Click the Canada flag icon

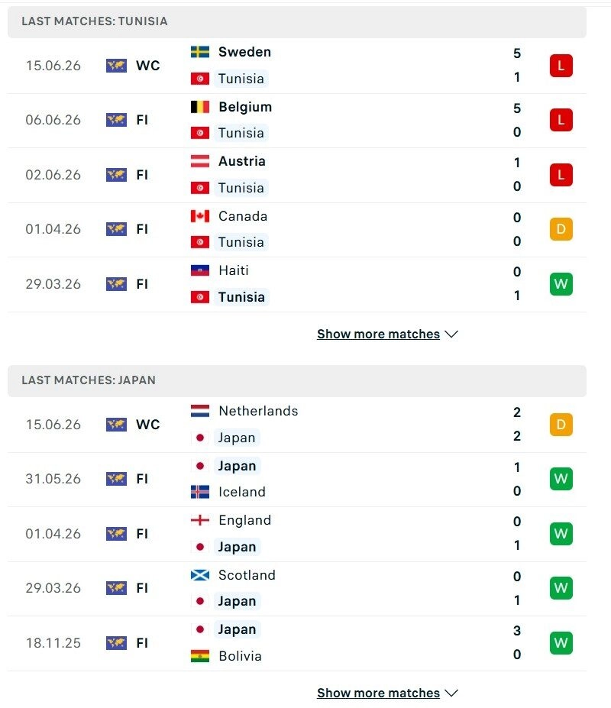pyautogui.click(x=199, y=216)
